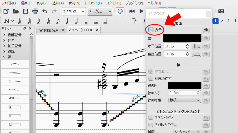238x133 pixels.
Task: Enable the 先端を丸で囲む checkbox
Action: 151,125
